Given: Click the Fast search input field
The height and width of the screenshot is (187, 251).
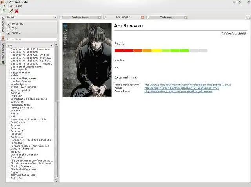Looking at the screenshot, I should 31,39.
